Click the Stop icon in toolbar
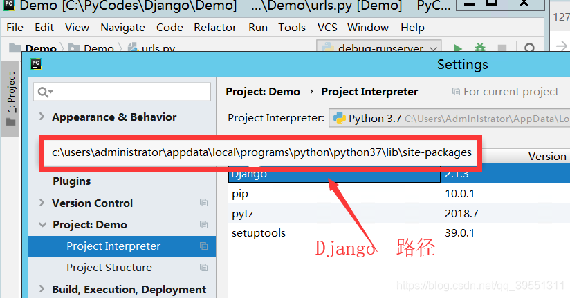 tap(502, 48)
